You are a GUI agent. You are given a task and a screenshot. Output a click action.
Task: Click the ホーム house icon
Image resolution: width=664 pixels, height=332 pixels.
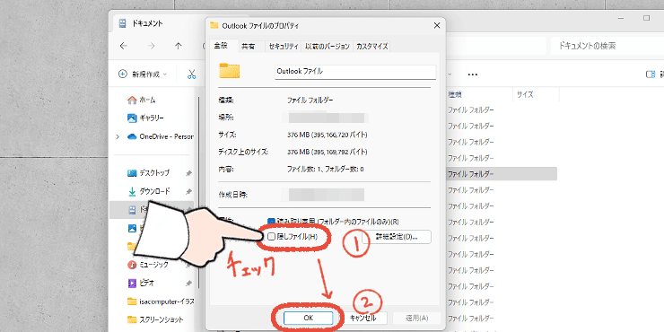(x=132, y=100)
